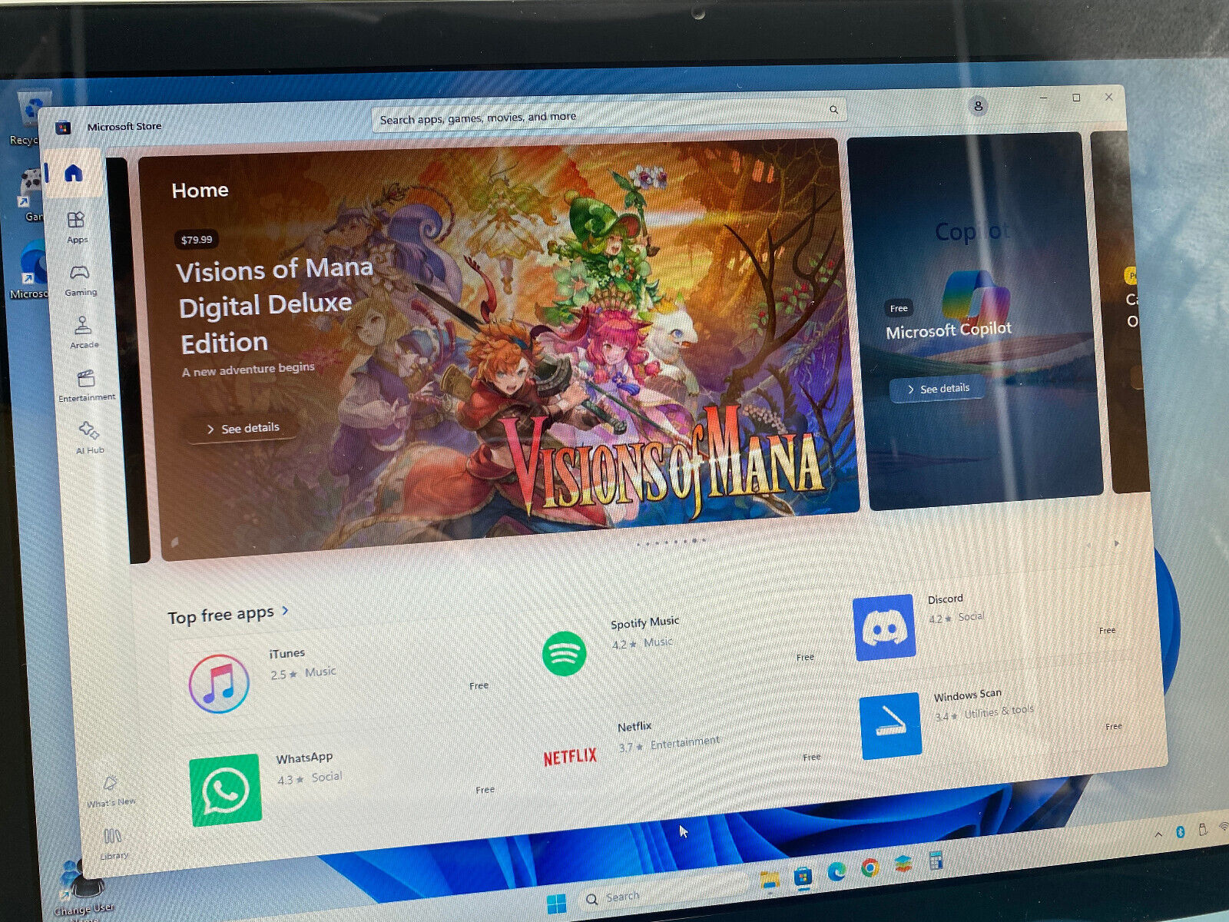
Task: Open the AI Hub section
Action: (x=89, y=438)
